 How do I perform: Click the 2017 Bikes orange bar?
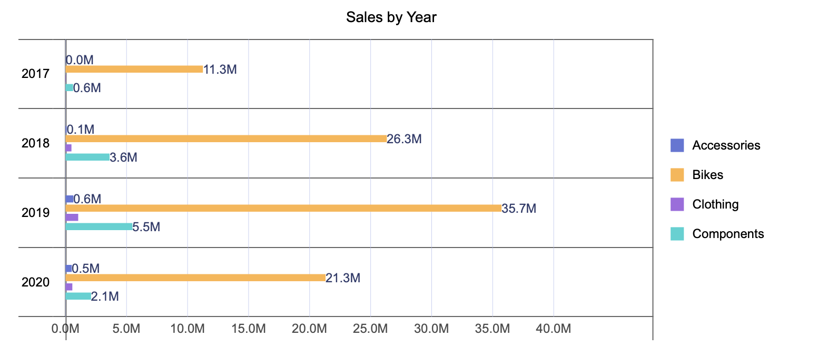(134, 69)
